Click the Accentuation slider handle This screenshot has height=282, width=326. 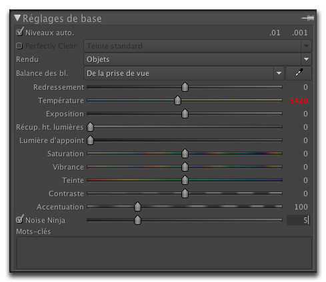coord(137,207)
